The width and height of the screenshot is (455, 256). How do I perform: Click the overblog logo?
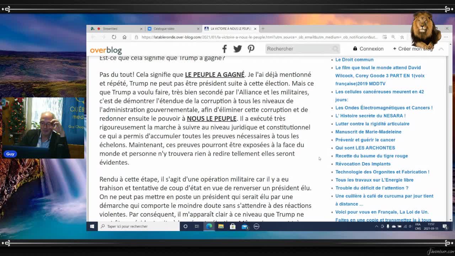click(x=106, y=50)
